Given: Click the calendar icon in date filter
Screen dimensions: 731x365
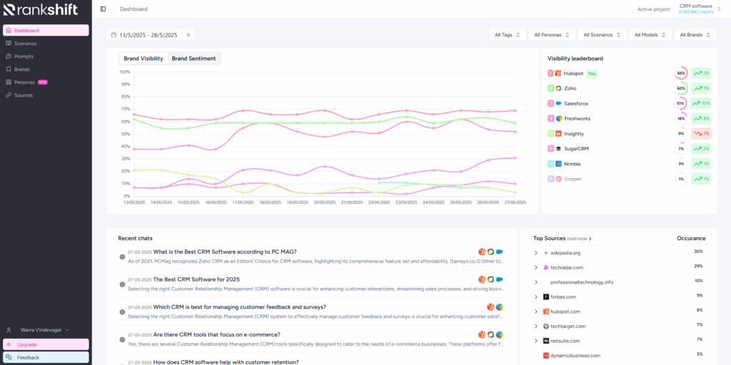Looking at the screenshot, I should pyautogui.click(x=114, y=35).
